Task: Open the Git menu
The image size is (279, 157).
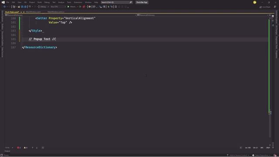Action: click(25, 2)
